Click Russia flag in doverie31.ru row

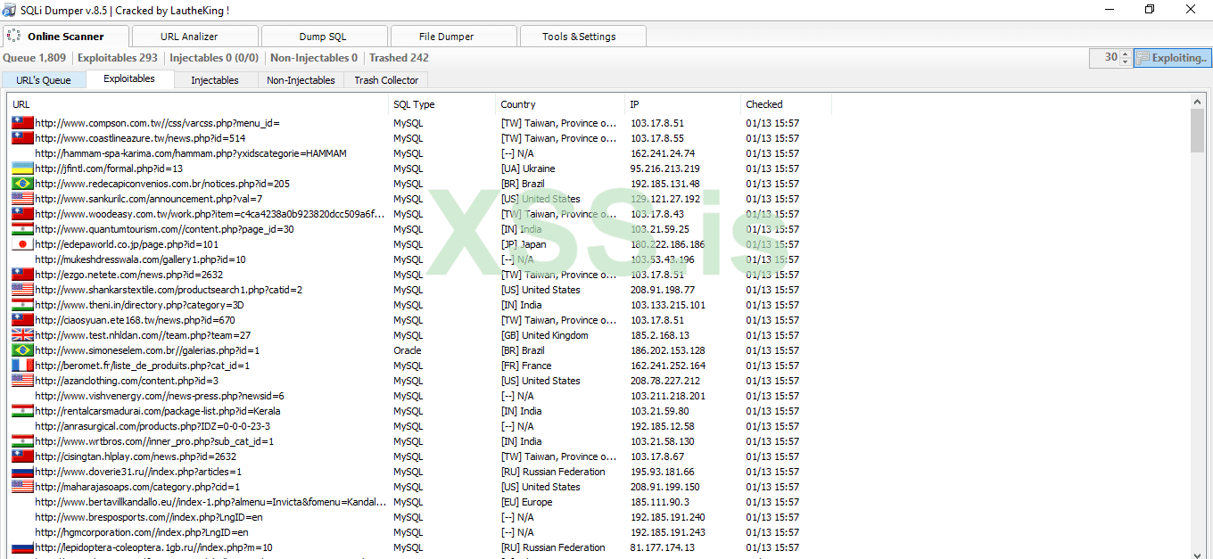pos(22,472)
